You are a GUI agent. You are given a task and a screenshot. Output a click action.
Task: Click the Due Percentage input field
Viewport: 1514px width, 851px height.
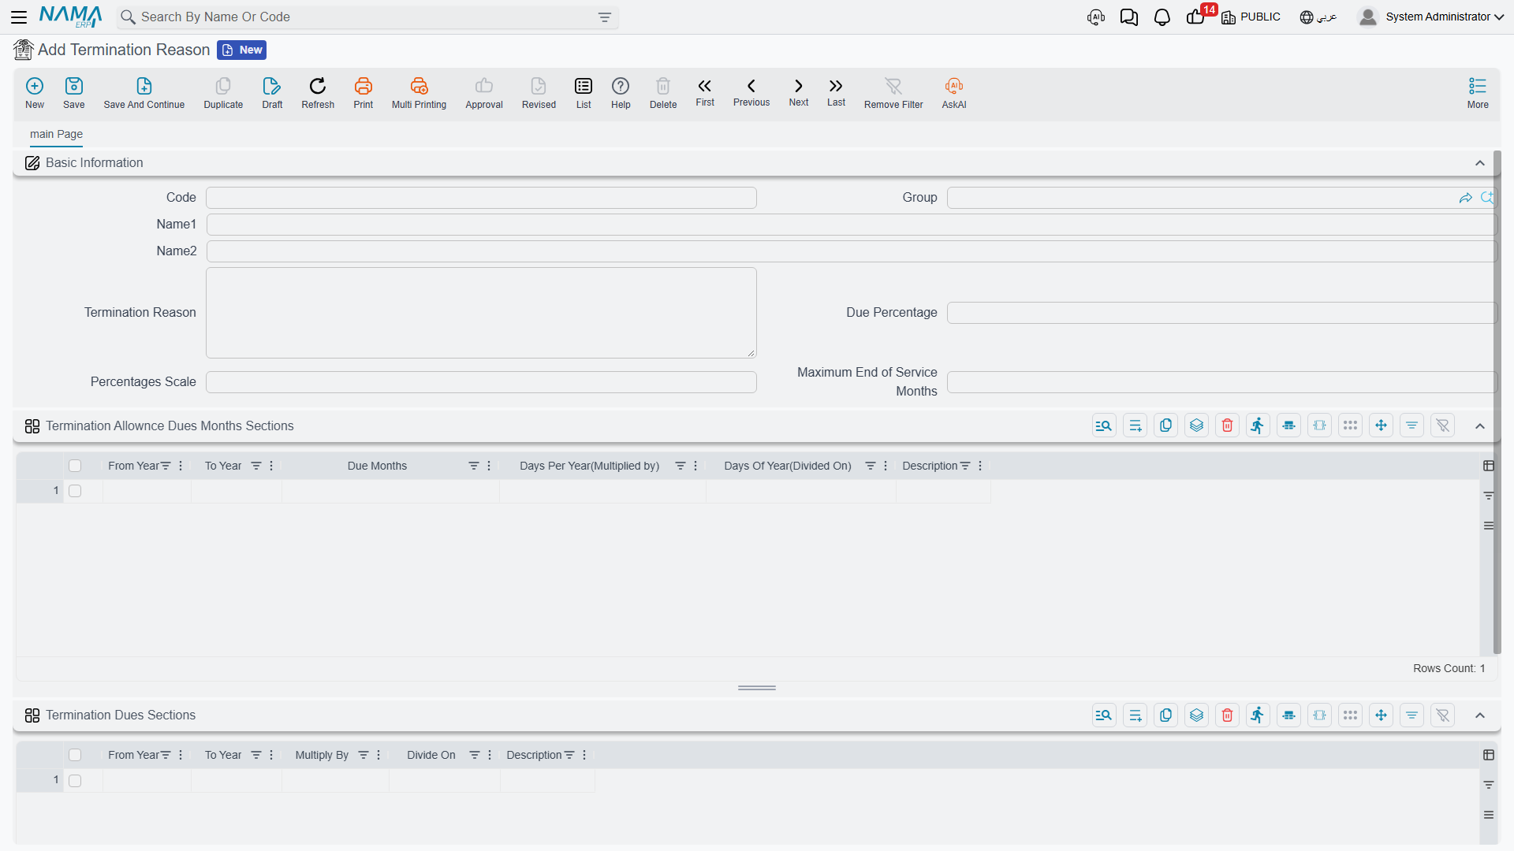pyautogui.click(x=1221, y=313)
